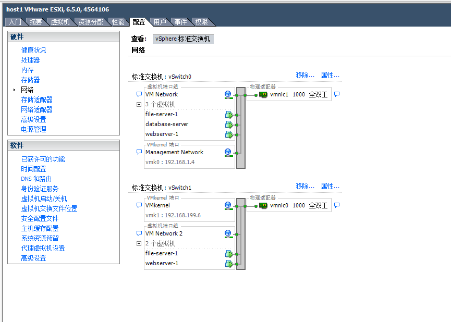The width and height of the screenshot is (451, 322).
Task: Click 属性... for vSwitch1
Action: coord(330,187)
